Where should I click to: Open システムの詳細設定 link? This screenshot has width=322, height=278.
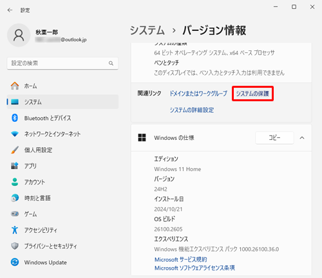click(192, 110)
